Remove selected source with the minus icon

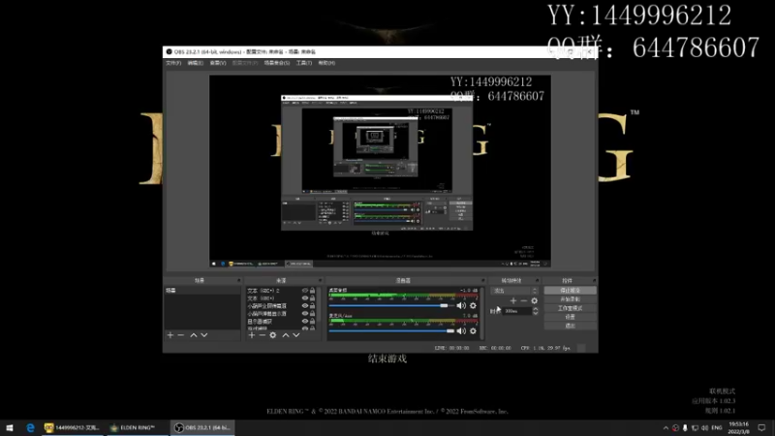[262, 335]
